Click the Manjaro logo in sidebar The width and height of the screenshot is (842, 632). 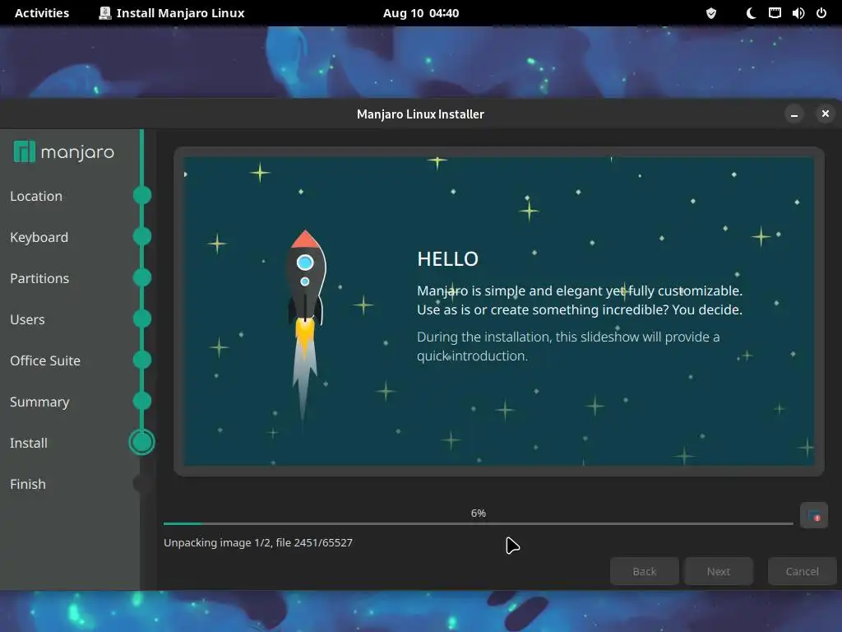pyautogui.click(x=64, y=152)
